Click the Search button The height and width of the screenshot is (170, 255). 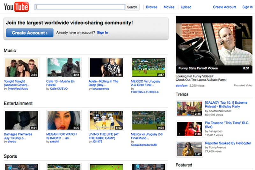[132, 7]
